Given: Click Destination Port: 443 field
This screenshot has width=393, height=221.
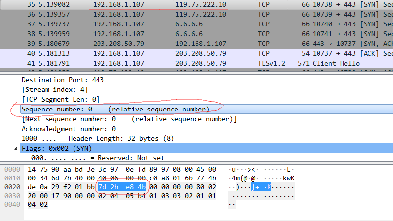Looking at the screenshot, I should 63,80.
